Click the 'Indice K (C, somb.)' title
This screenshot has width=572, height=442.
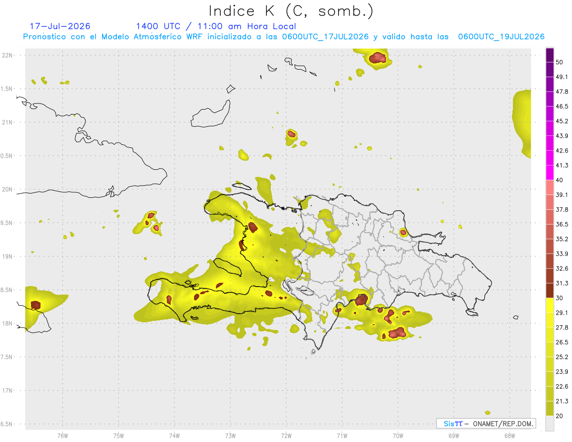291,11
